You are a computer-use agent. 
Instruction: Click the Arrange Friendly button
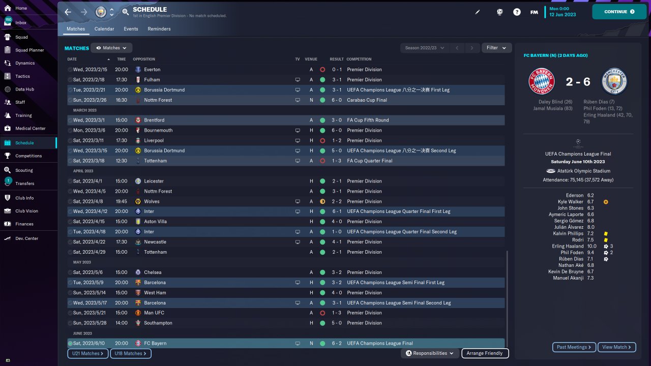click(485, 353)
